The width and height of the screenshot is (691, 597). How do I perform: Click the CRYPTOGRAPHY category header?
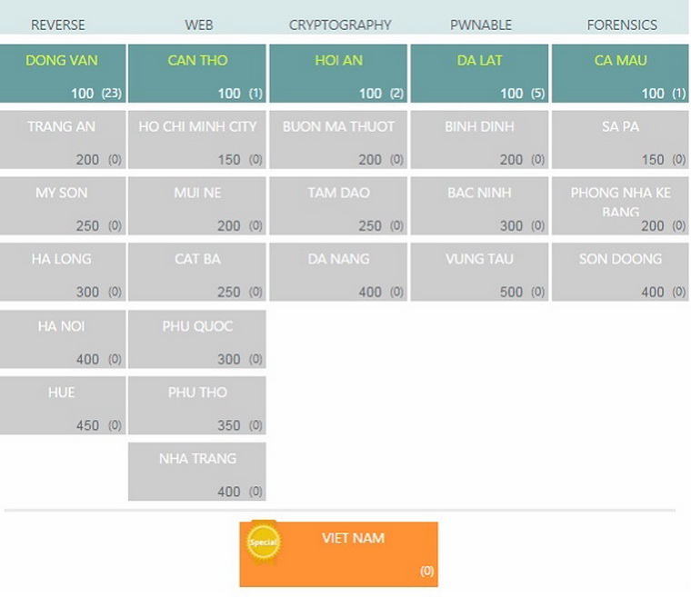(x=340, y=25)
